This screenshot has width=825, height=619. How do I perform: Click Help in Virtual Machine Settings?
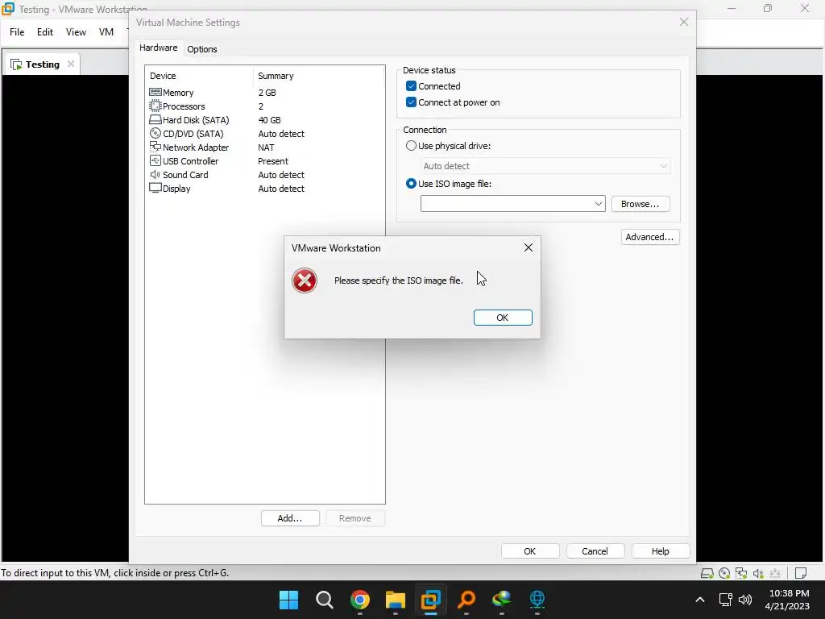coord(661,551)
